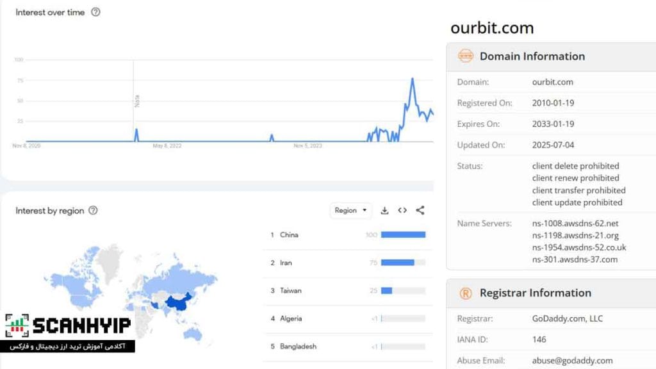Click the ourbit.com page title
The height and width of the screenshot is (369, 656).
[492, 28]
